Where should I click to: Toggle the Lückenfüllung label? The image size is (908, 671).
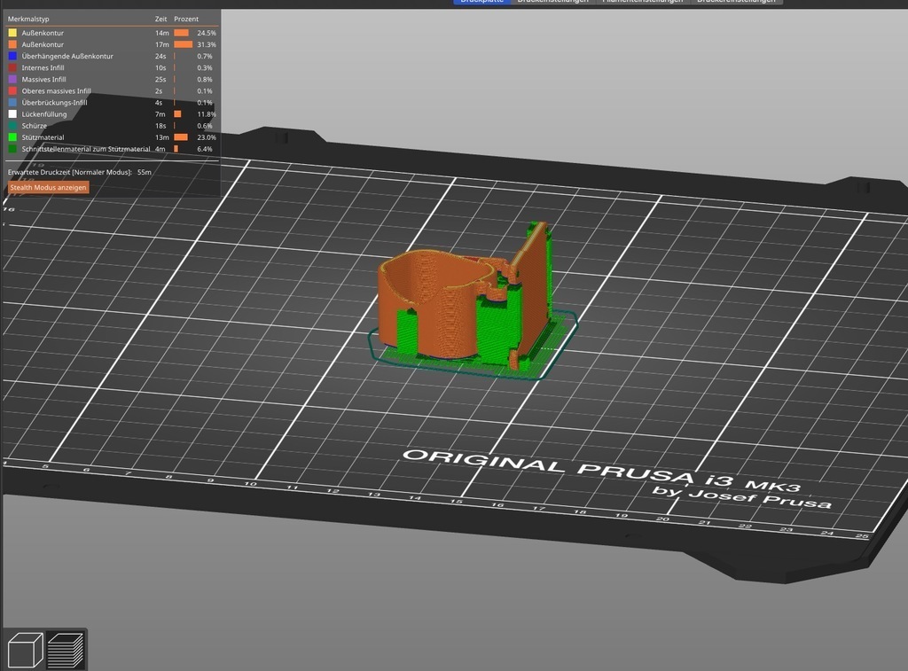point(44,114)
